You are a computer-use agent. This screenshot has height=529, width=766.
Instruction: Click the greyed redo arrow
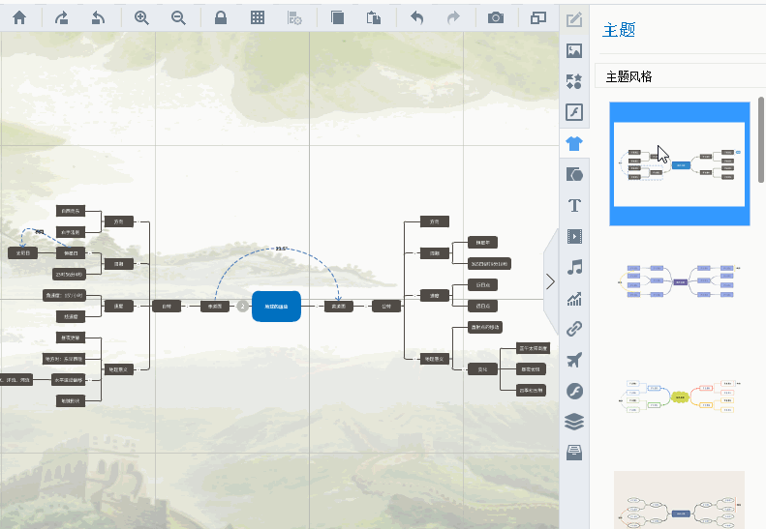(453, 18)
